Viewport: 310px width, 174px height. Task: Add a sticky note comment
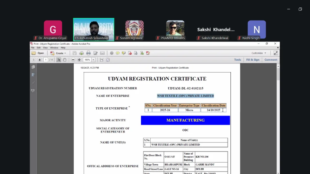coord(118,53)
